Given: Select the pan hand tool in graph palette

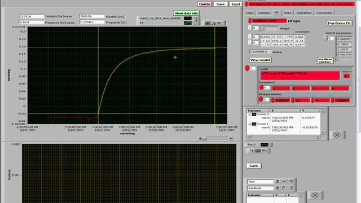Looking at the screenshot, I should 219,23.
